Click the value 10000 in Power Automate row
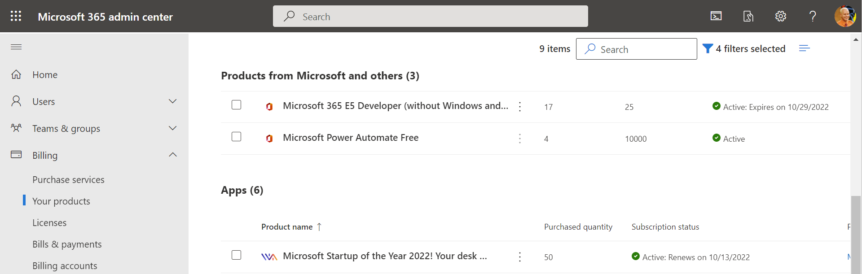 [x=636, y=139]
